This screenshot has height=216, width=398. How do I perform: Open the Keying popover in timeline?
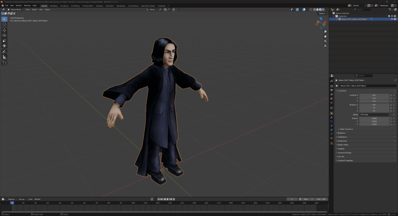coord(22,199)
